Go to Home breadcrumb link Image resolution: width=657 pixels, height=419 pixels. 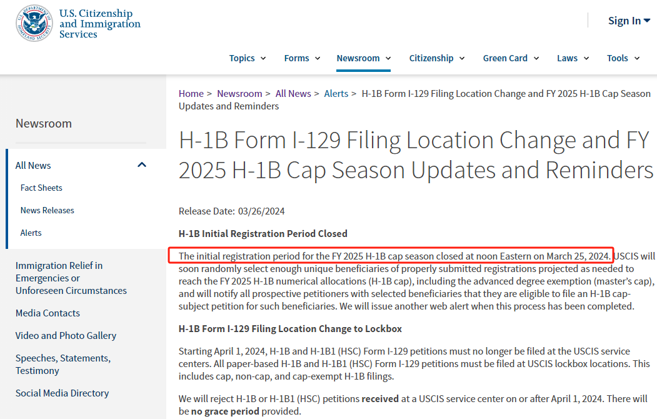(x=191, y=93)
